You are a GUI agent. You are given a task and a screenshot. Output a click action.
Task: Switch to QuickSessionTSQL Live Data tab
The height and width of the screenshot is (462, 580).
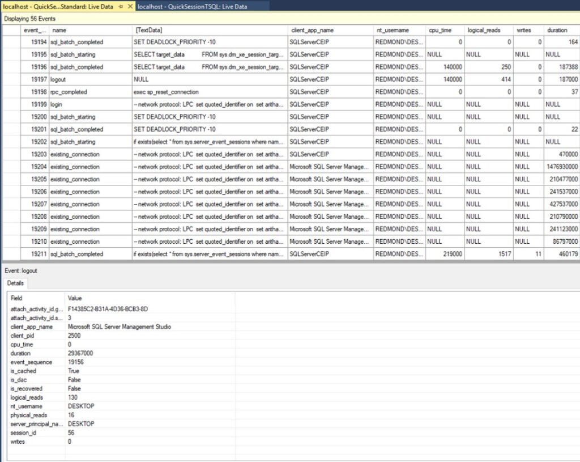click(193, 6)
